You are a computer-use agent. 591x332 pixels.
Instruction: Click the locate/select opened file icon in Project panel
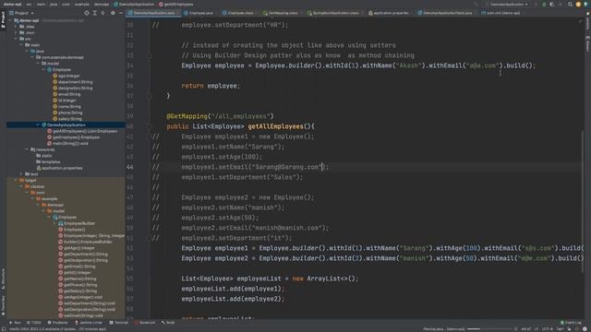[87, 13]
